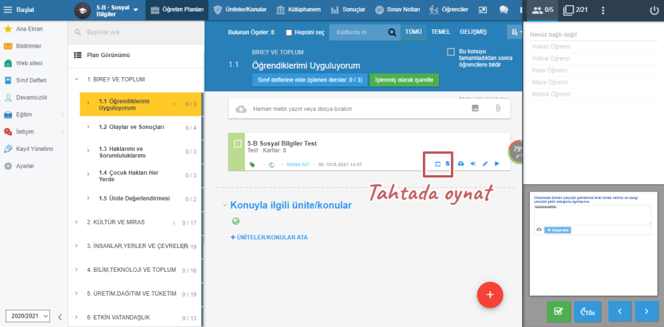Expand topic 1.2 Olaylar ve Sonuçları
This screenshot has width=664, height=327.
[x=88, y=127]
